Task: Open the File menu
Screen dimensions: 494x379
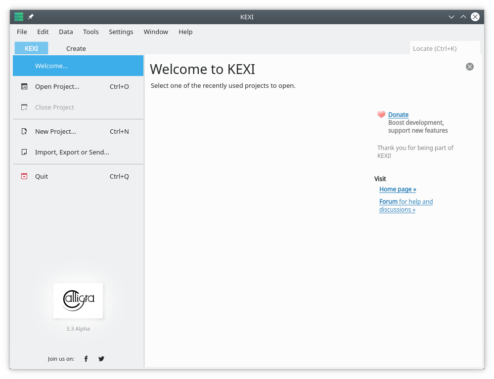Action: point(22,32)
